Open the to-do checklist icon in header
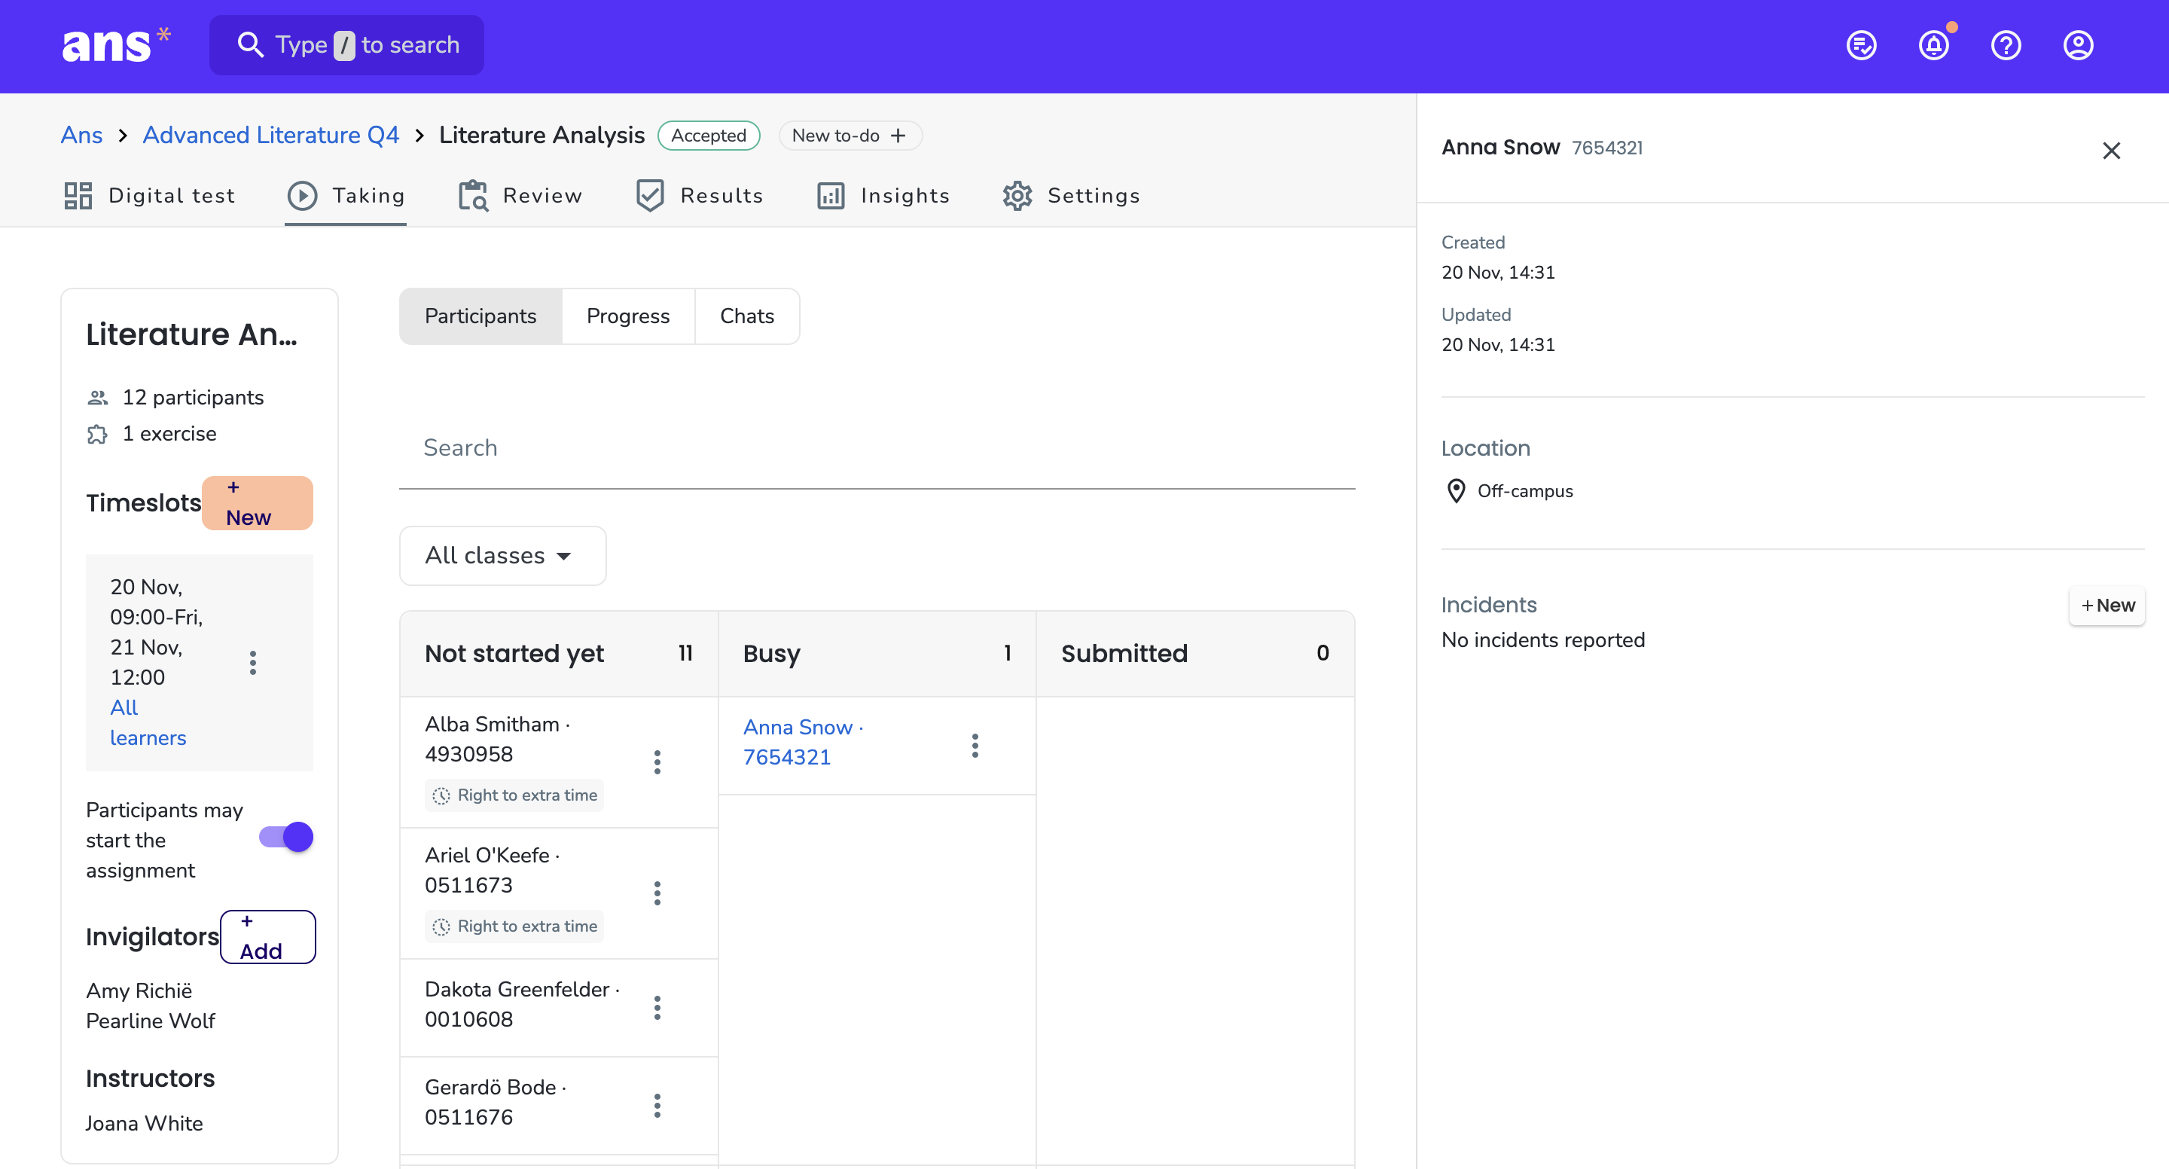This screenshot has height=1169, width=2169. [1861, 44]
